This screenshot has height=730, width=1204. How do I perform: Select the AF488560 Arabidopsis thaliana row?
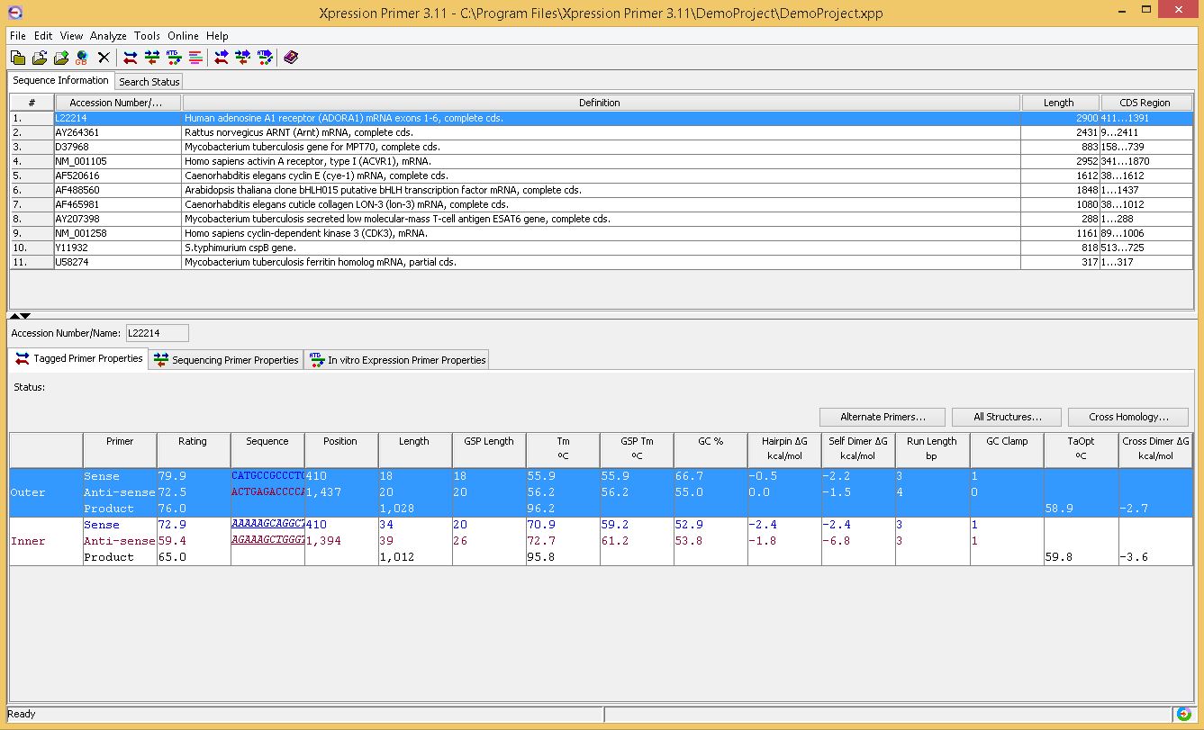pos(602,190)
